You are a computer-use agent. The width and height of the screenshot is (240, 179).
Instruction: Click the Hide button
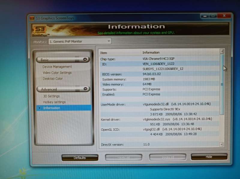(209, 157)
